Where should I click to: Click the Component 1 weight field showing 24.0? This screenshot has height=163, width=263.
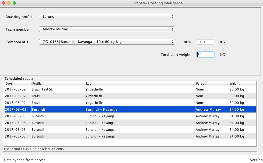coord(205,42)
